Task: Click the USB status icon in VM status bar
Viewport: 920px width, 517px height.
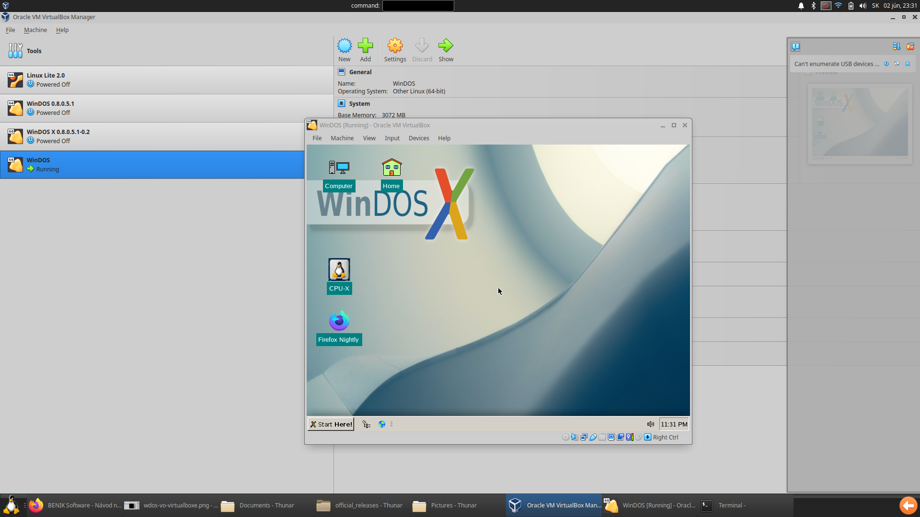Action: click(593, 437)
